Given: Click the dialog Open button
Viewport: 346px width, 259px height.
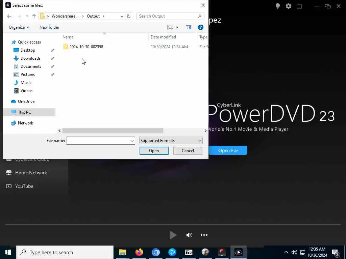Looking at the screenshot, I should coord(154,151).
